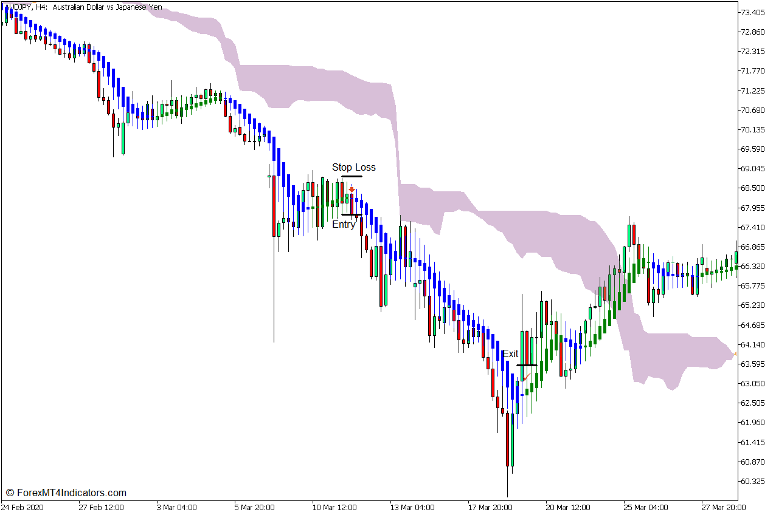Click the 68.500 price axis label
The height and width of the screenshot is (515, 776).
click(x=752, y=188)
